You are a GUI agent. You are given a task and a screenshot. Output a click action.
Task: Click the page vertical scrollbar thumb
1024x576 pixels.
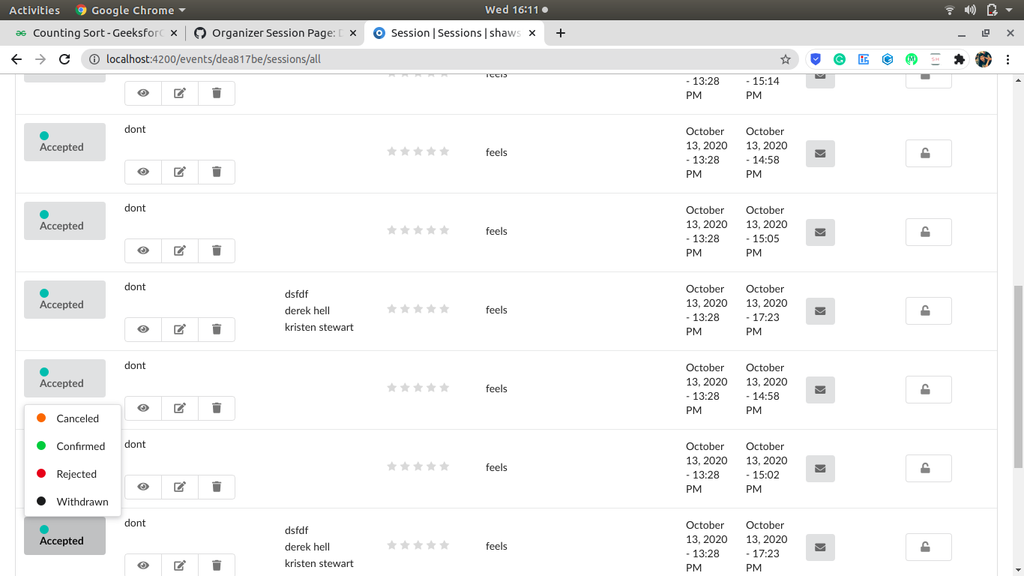click(1017, 376)
